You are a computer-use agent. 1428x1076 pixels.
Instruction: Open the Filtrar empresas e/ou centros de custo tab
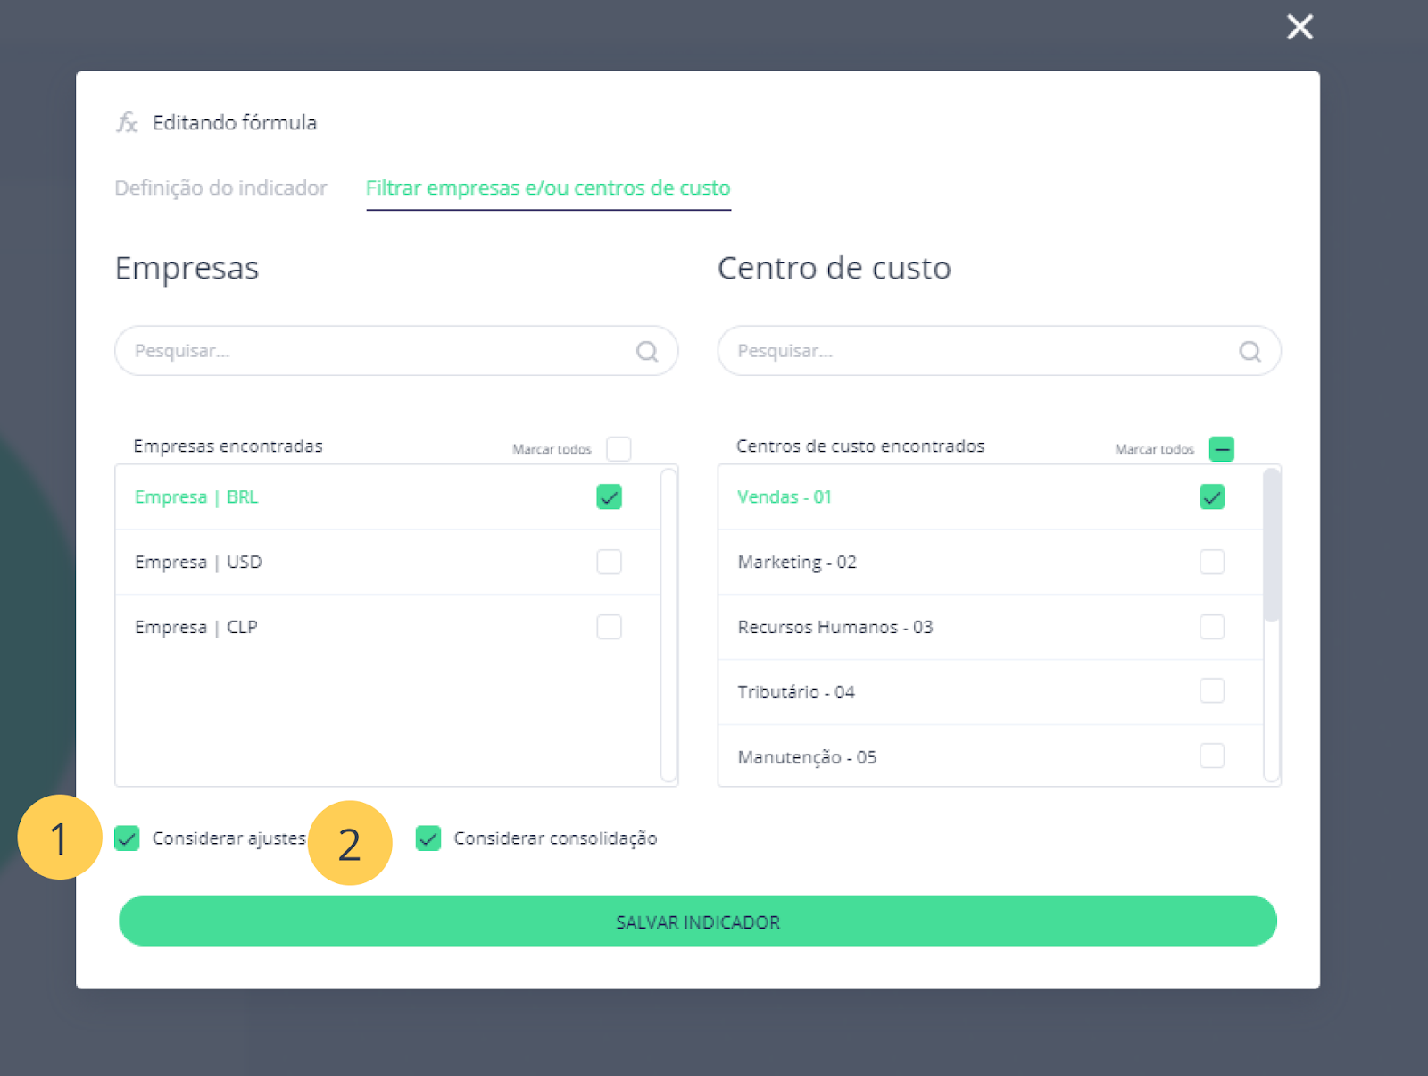pos(547,188)
